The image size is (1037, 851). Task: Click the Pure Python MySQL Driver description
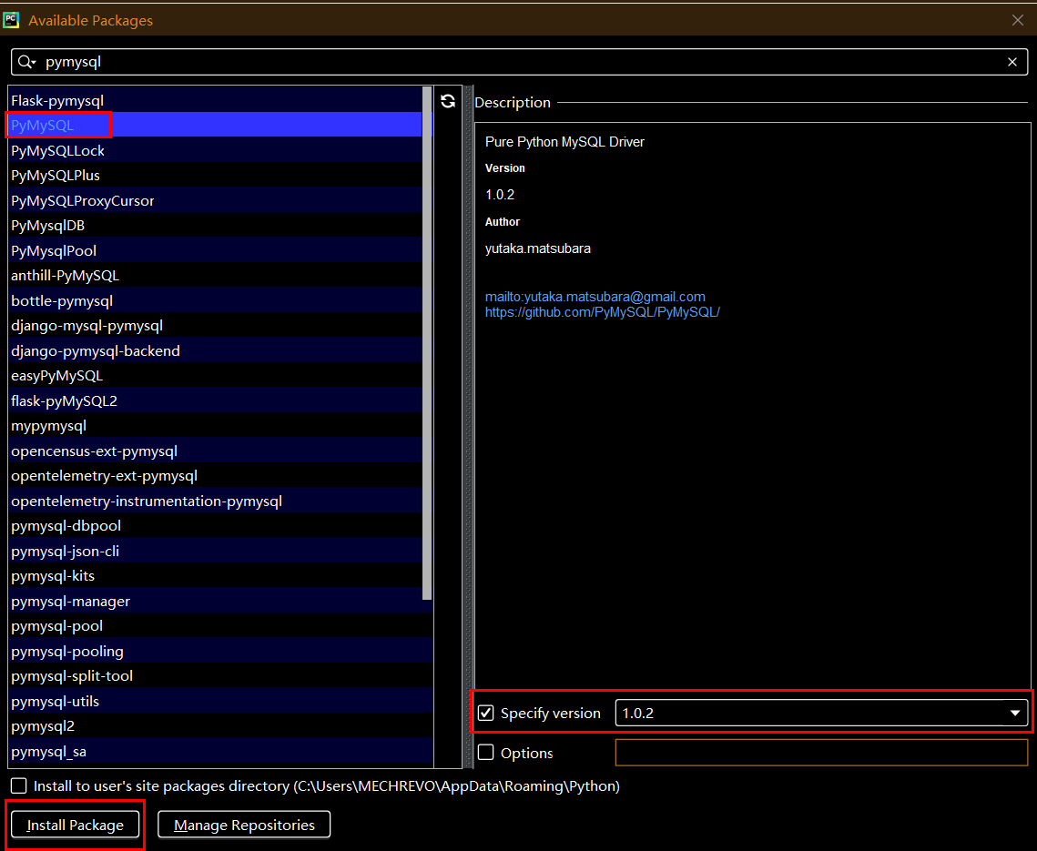pos(564,141)
